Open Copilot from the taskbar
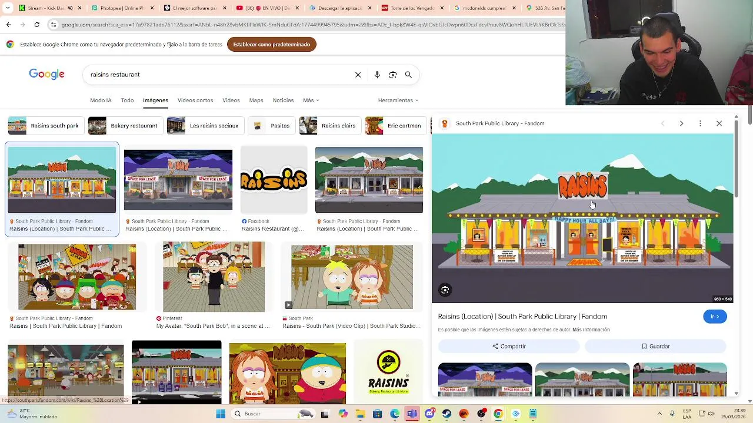This screenshot has height=423, width=753. tap(343, 414)
